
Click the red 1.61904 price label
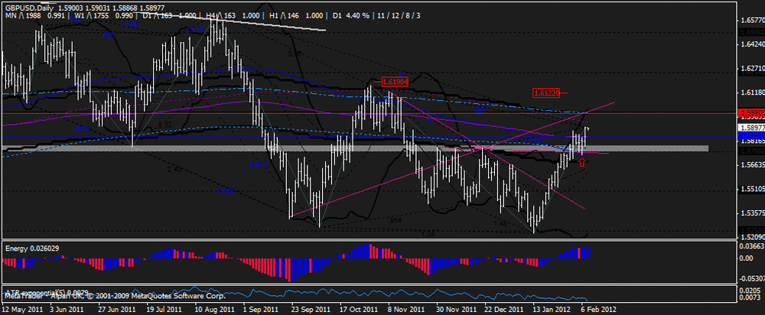pyautogui.click(x=394, y=82)
